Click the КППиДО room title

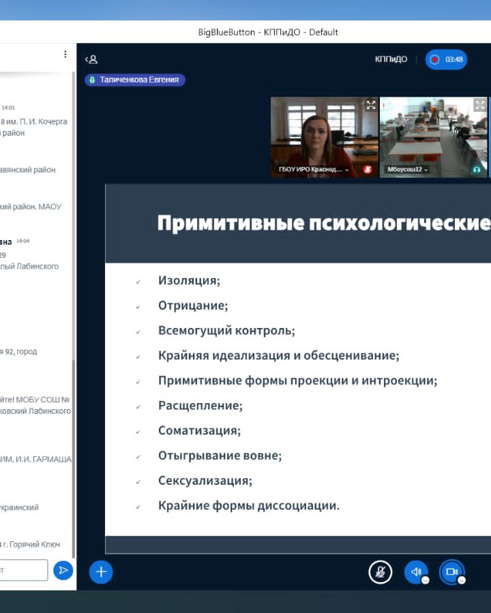coord(391,59)
